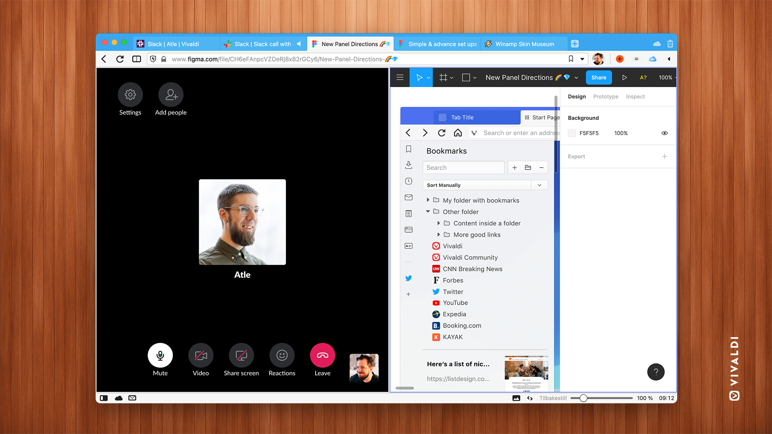Click the search input field in bookmarks
This screenshot has width=772, height=434.
click(x=464, y=168)
